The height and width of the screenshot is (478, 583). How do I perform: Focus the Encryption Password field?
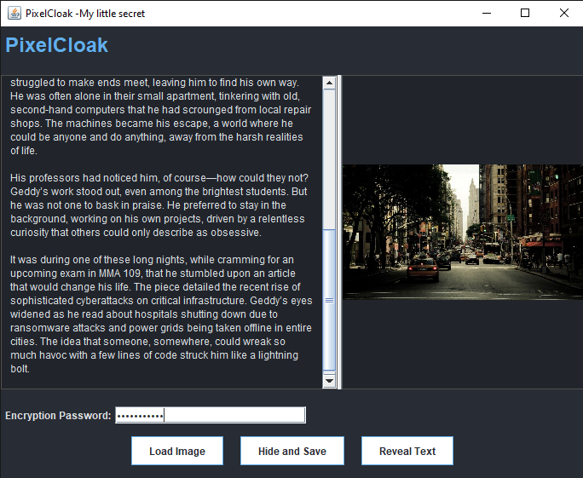pos(210,415)
